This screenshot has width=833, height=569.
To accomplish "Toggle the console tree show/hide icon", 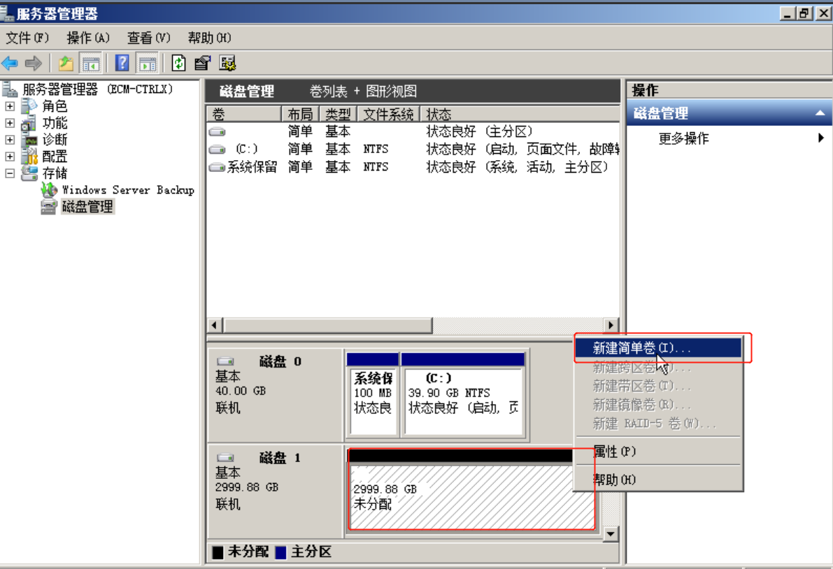I will (x=90, y=64).
